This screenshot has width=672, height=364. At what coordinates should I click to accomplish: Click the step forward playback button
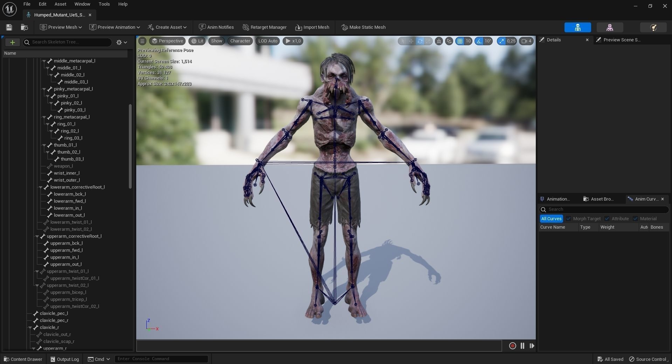pyautogui.click(x=532, y=346)
